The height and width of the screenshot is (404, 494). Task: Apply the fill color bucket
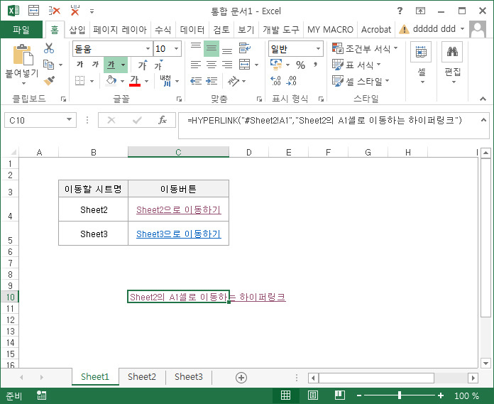(x=111, y=80)
